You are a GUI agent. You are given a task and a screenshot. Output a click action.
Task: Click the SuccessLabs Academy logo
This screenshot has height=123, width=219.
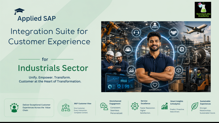(x=203, y=10)
